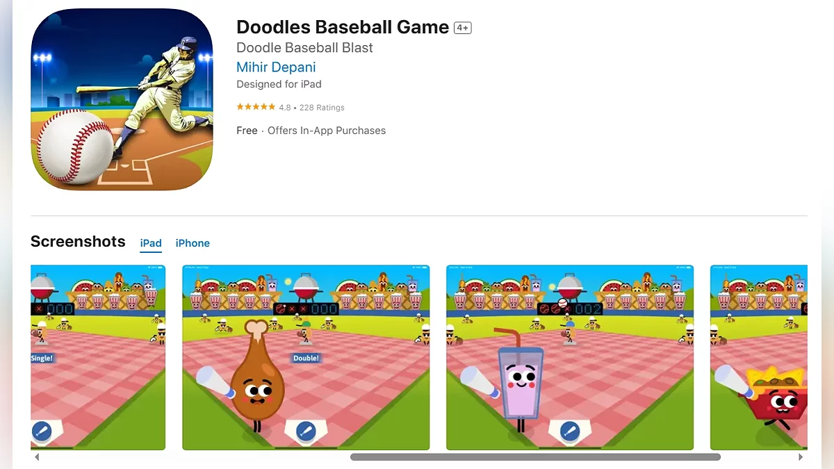Click the horizontal screenshots scrollbar thumb

[535, 457]
